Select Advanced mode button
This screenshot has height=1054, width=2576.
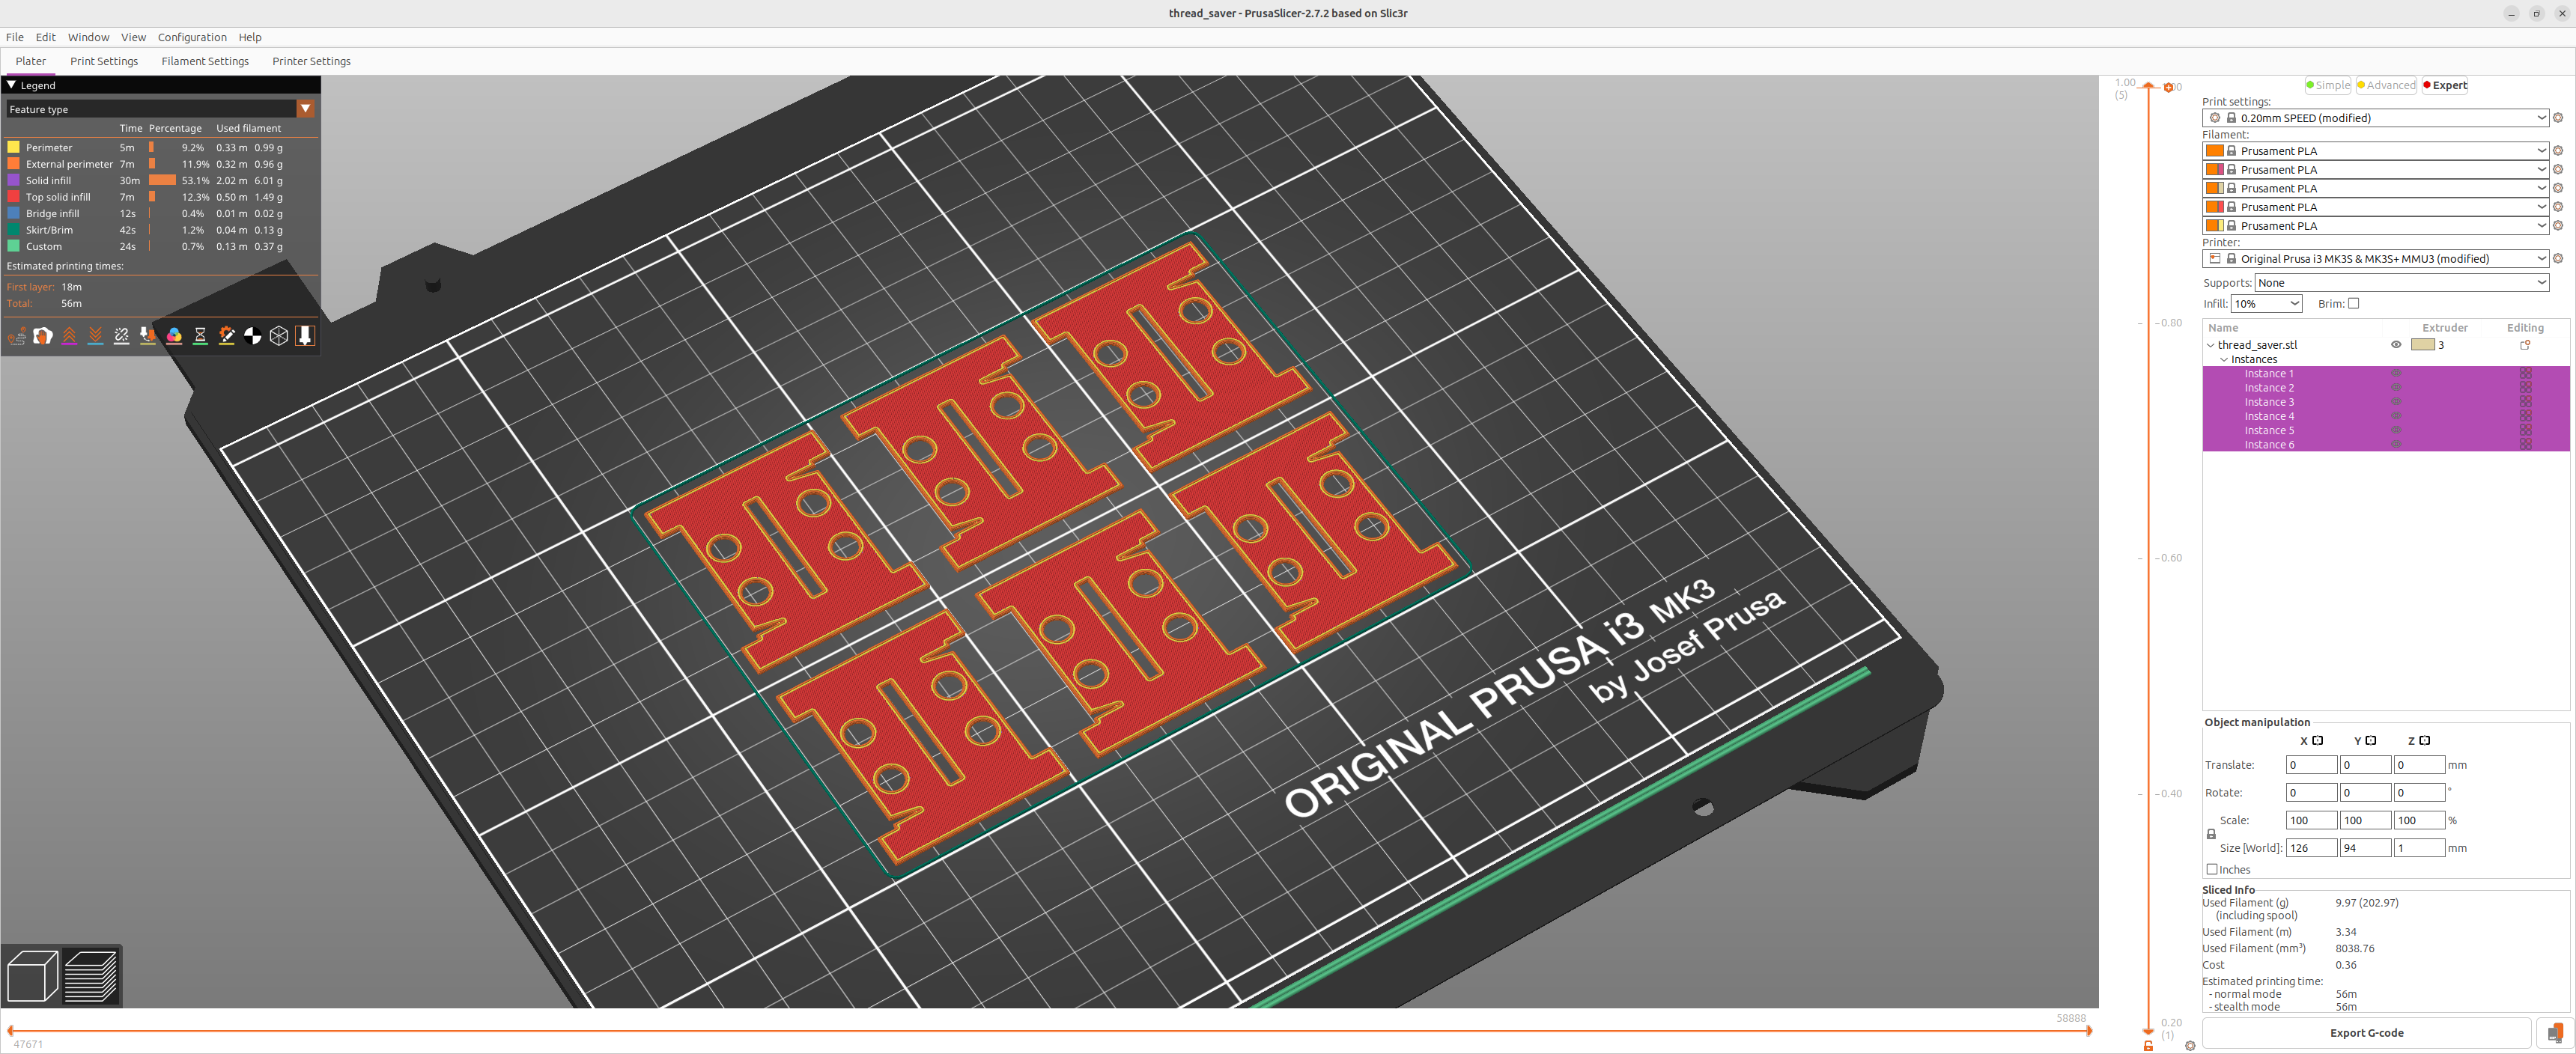[2386, 85]
